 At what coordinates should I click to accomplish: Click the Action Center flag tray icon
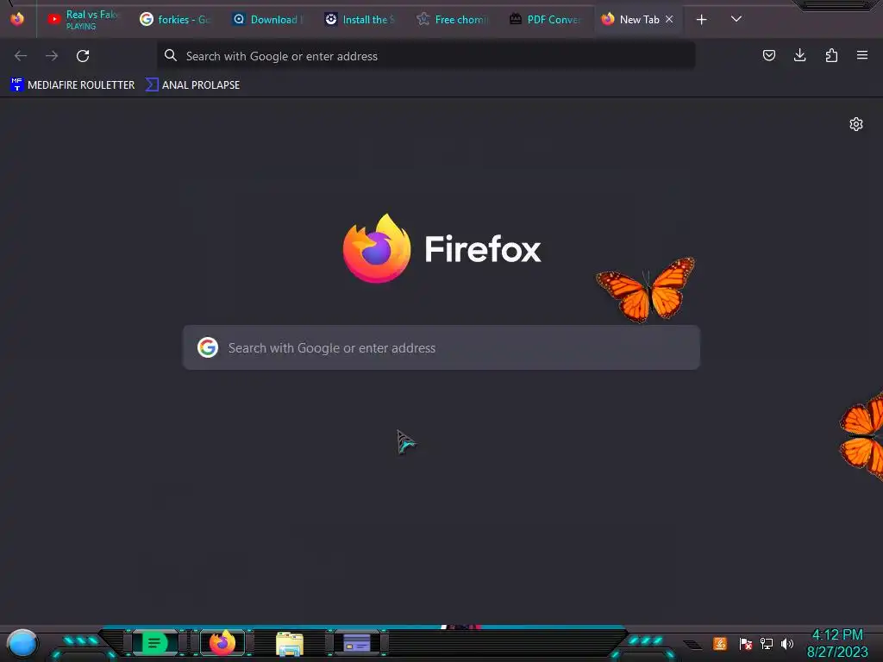[746, 643]
